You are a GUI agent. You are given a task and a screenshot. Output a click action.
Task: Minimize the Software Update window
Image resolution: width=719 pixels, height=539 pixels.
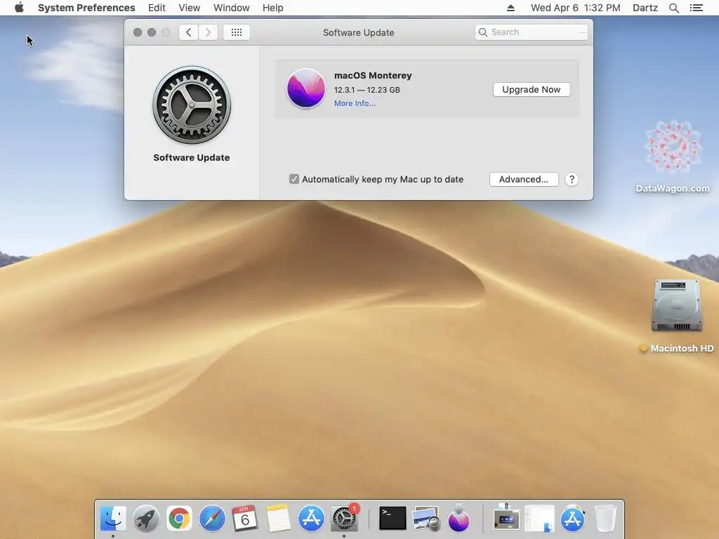click(x=152, y=32)
